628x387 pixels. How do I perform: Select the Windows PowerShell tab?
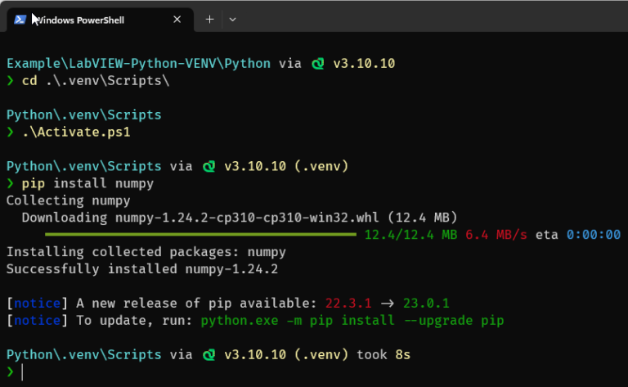(100, 20)
